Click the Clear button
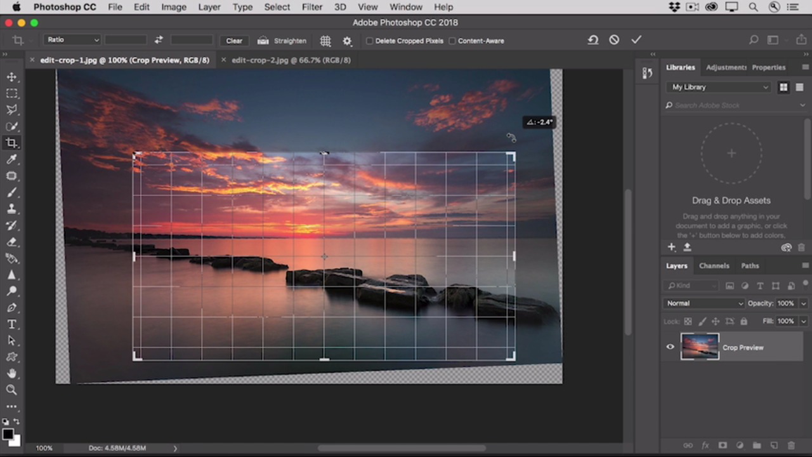The image size is (812, 457). pyautogui.click(x=234, y=41)
